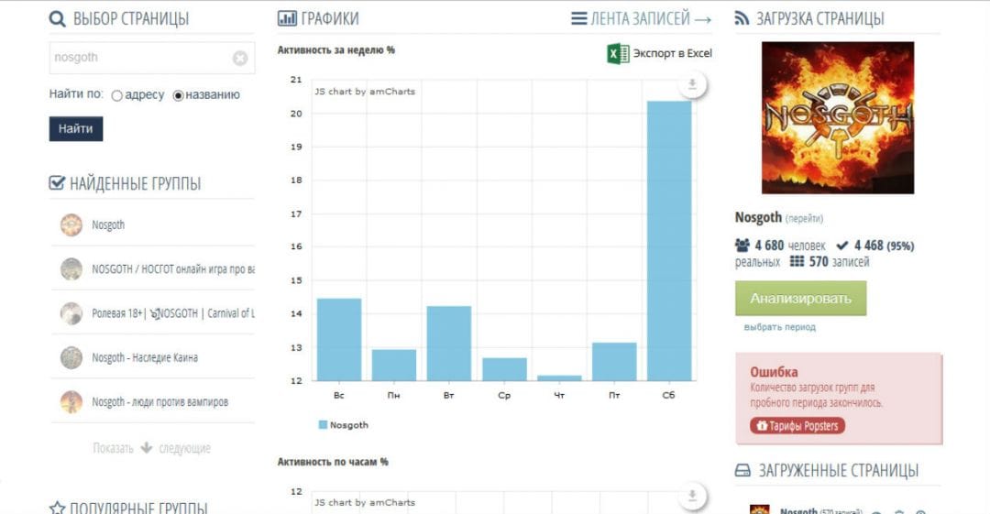Click the Активность по часам % title
The width and height of the screenshot is (990, 514).
333,462
